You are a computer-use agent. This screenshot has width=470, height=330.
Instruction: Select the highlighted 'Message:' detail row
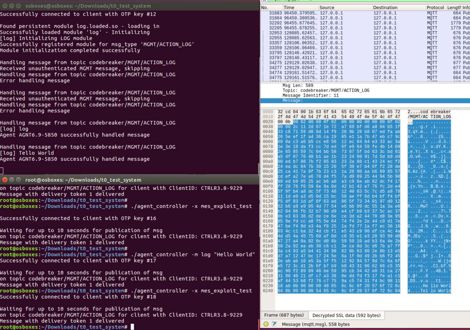click(365, 100)
